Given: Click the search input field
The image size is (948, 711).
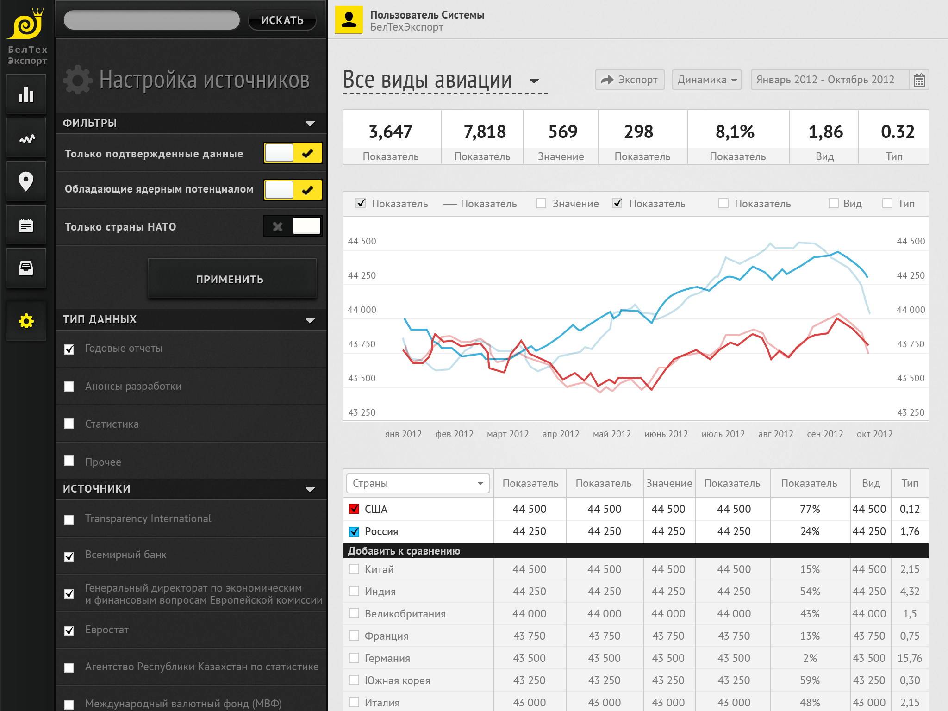Looking at the screenshot, I should click(152, 20).
